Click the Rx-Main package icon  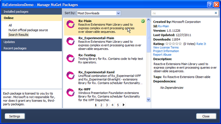[x=70, y=24]
